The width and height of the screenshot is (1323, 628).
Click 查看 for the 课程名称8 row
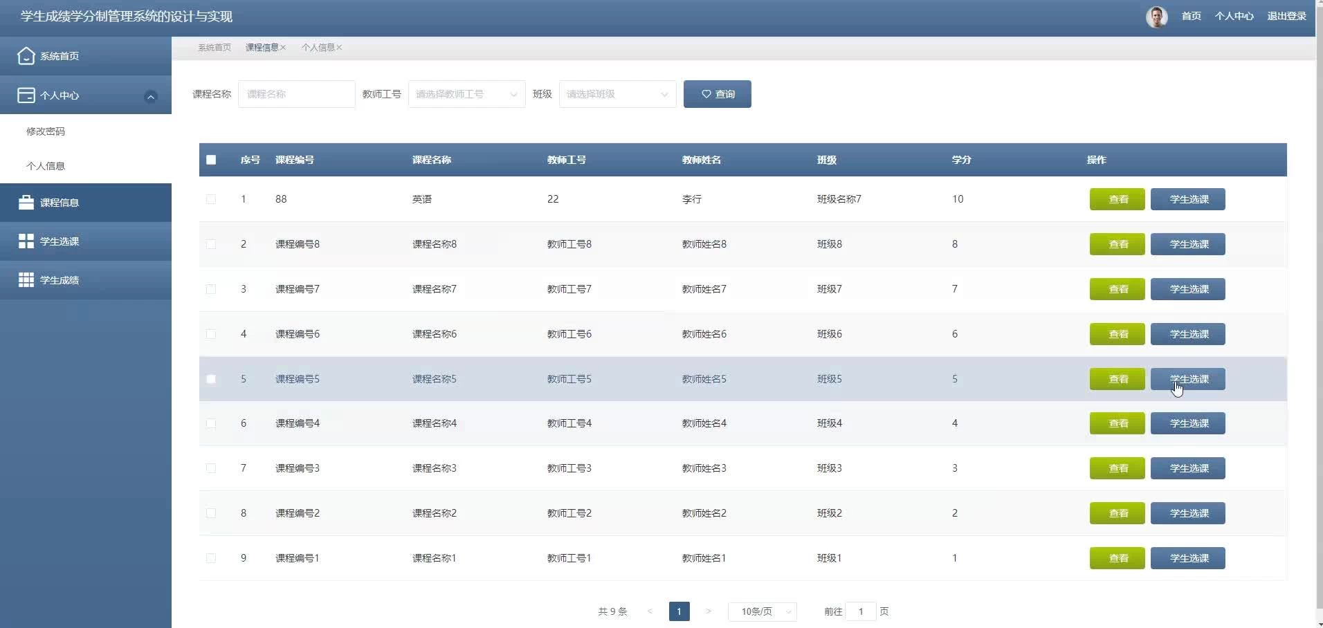[1117, 244]
